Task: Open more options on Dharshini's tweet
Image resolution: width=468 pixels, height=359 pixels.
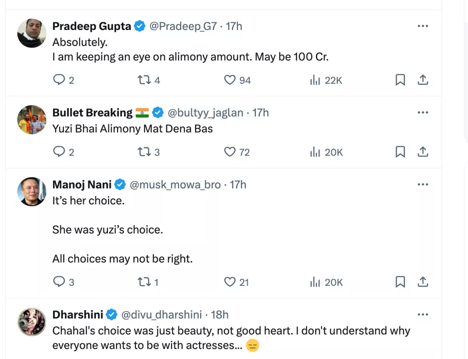Action: click(x=423, y=314)
